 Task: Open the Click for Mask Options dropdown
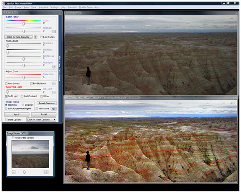click(x=41, y=120)
